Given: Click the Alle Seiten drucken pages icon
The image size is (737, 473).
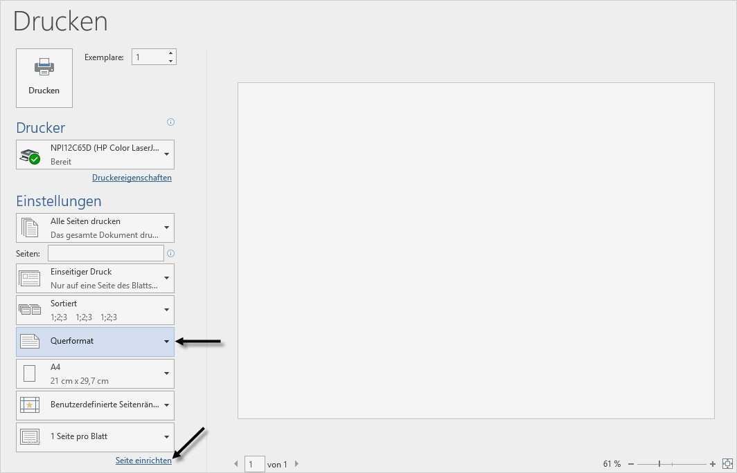Looking at the screenshot, I should (30, 228).
